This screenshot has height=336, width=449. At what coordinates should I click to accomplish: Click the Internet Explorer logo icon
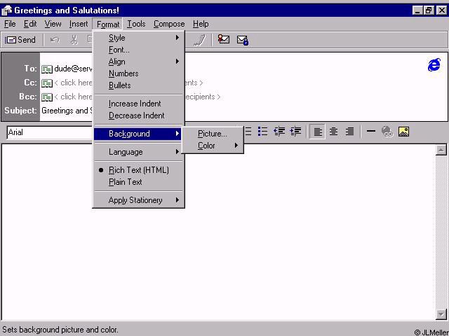point(434,64)
